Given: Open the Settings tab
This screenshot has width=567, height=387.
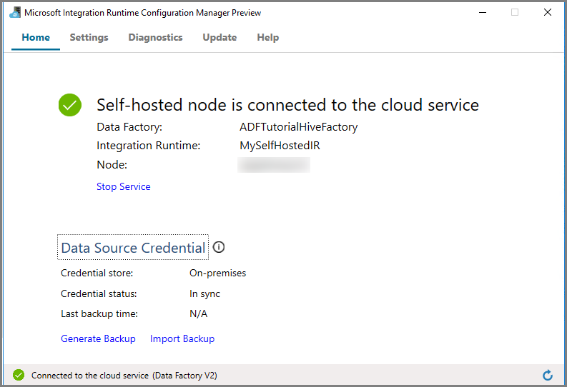Looking at the screenshot, I should (x=89, y=38).
